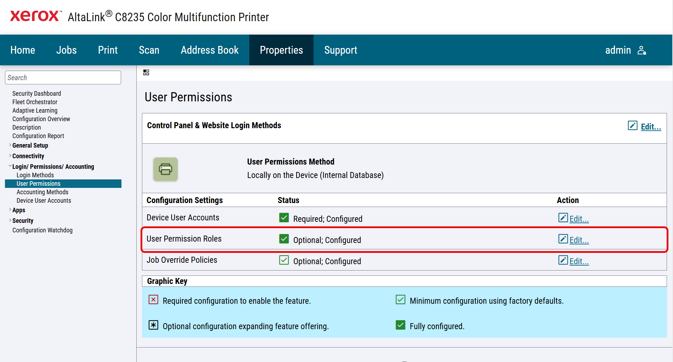Image resolution: width=673 pixels, height=362 pixels.
Task: Open Device User Accounts in sidebar
Action: pyautogui.click(x=44, y=201)
